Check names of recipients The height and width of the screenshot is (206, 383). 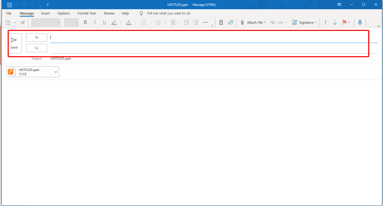pyautogui.click(x=230, y=22)
